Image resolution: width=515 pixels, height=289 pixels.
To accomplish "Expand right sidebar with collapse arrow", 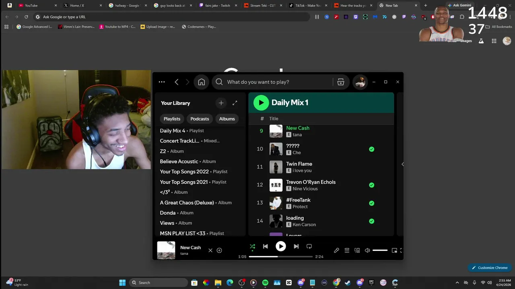I will [402, 164].
